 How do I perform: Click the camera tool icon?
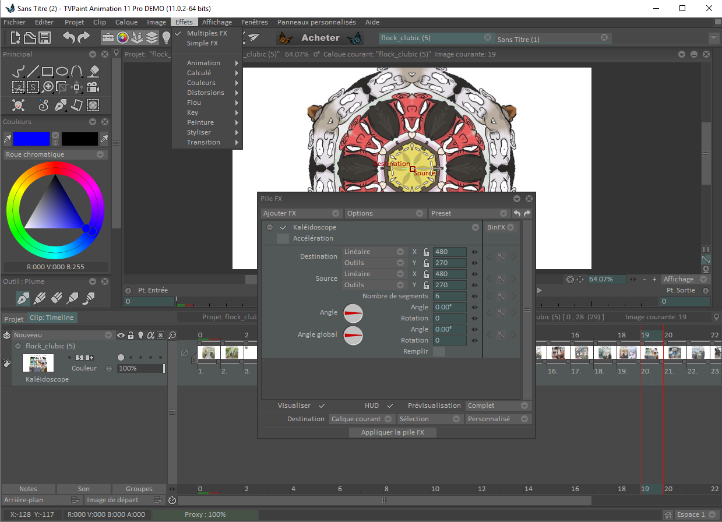(92, 87)
